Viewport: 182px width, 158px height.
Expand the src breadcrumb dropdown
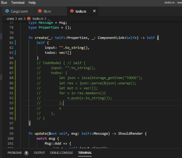point(20,19)
